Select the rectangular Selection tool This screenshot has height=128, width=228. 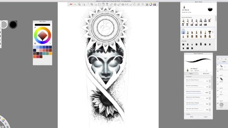pos(83,4)
